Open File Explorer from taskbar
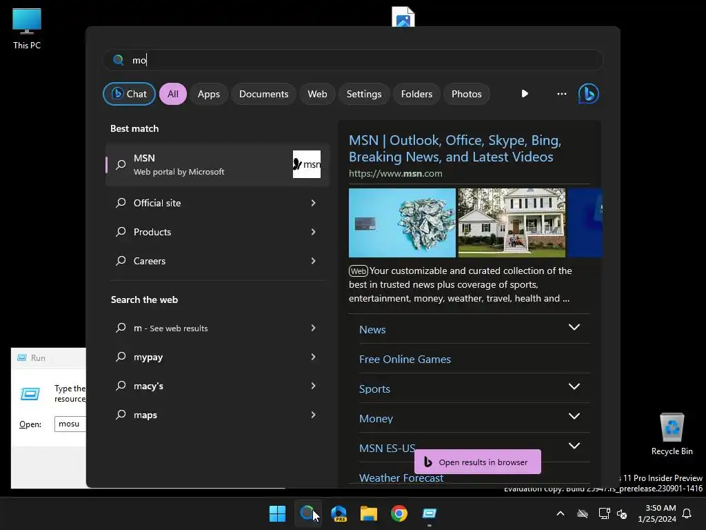Screen dimensions: 706x530 369,513
